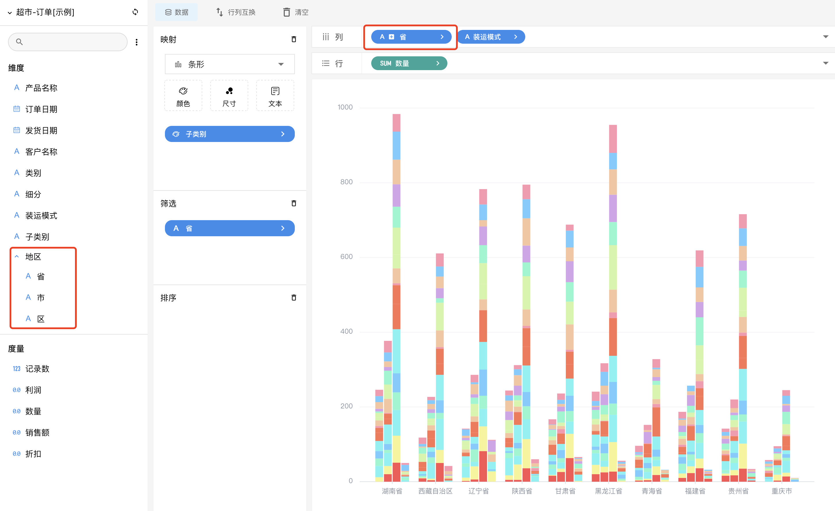The image size is (835, 511).
Task: Select 子类别 in the dimension list
Action: (37, 237)
